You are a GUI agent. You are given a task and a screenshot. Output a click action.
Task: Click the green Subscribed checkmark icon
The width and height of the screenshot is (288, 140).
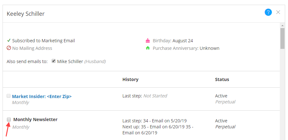[x=9, y=41]
